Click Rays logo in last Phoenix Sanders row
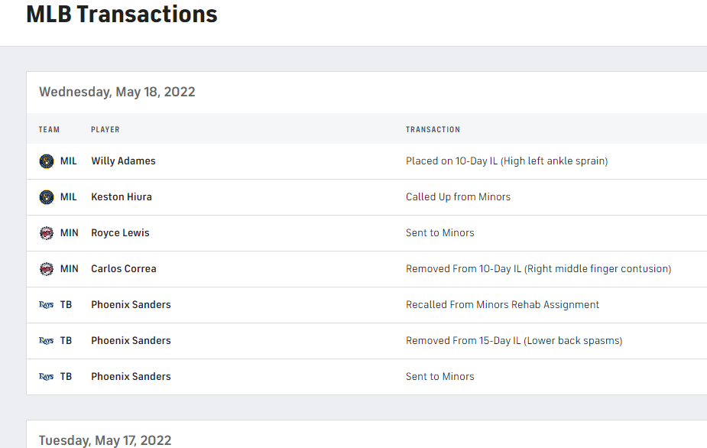 [47, 377]
